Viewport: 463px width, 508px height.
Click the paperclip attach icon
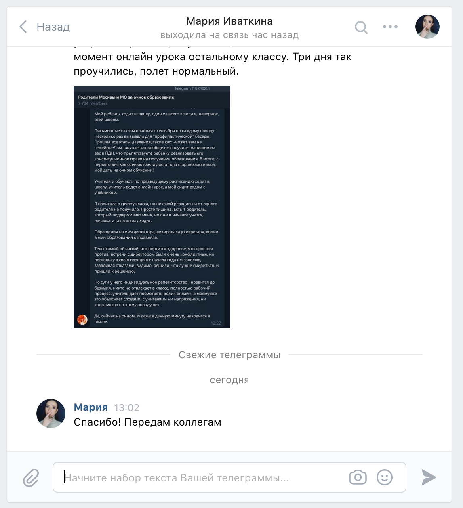tap(31, 478)
